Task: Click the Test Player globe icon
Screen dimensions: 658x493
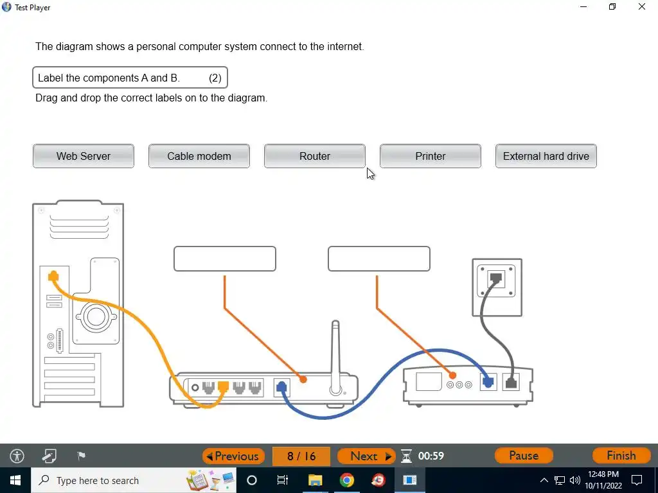Action: tap(6, 6)
